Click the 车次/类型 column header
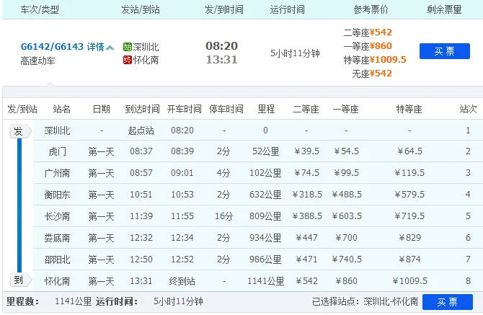This screenshot has height=315, width=483. point(40,9)
